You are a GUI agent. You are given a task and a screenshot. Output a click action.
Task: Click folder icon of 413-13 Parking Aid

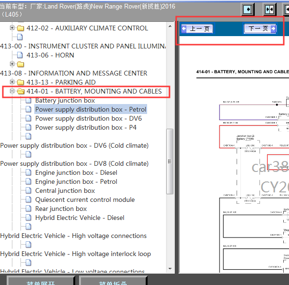pyautogui.click(x=20, y=82)
